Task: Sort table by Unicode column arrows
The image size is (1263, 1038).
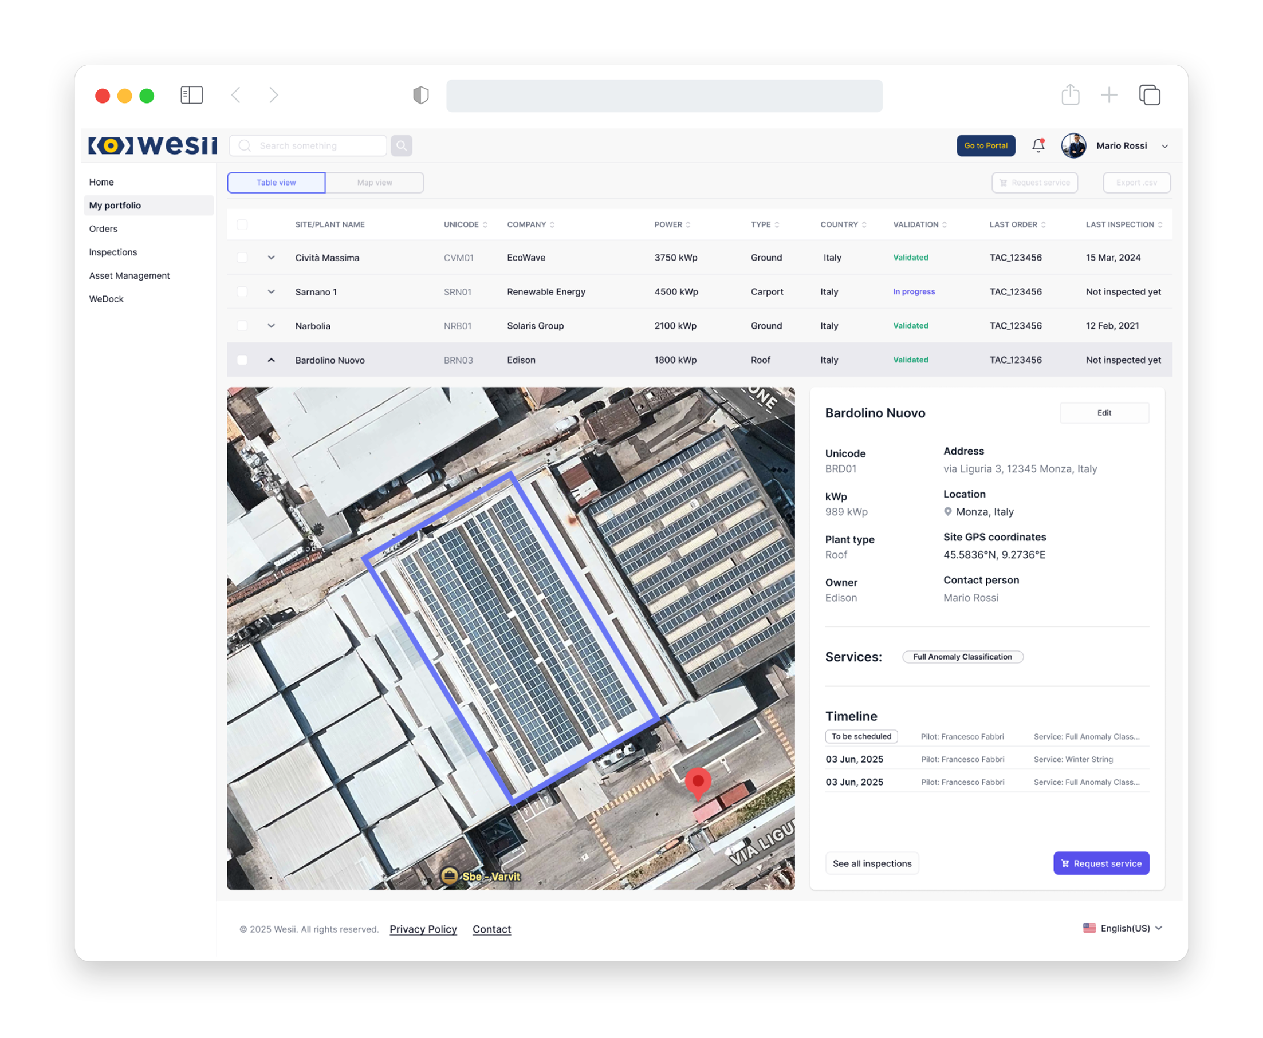Action: pos(485,225)
